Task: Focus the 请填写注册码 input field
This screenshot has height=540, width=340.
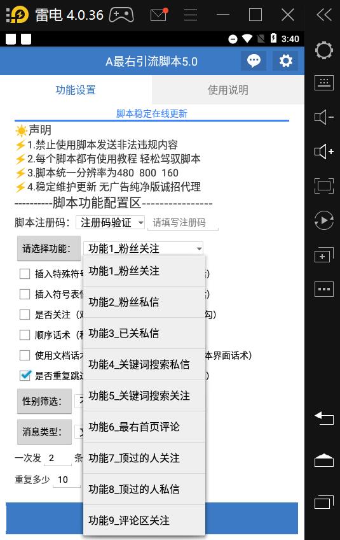Action: click(183, 223)
